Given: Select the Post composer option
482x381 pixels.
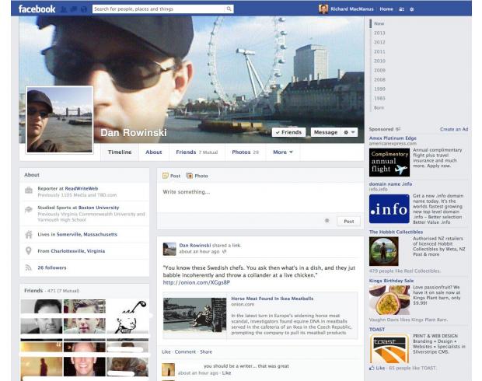Looking at the screenshot, I should pos(172,176).
